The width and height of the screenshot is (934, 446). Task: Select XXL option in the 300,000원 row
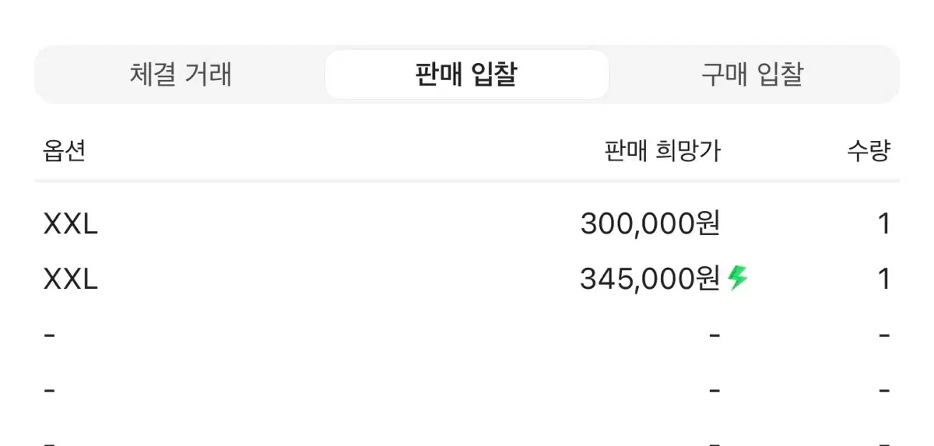point(70,225)
